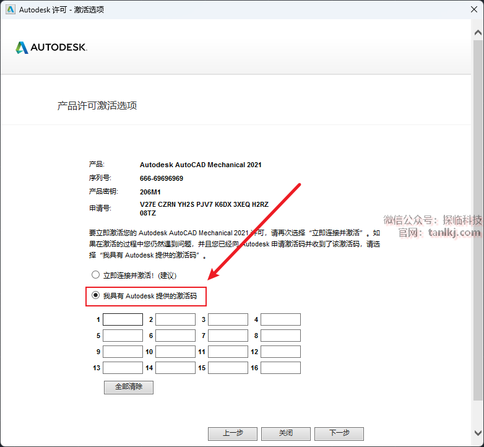Click the '产品许可激活选项' heading
Image resolution: width=484 pixels, height=447 pixels.
[97, 106]
